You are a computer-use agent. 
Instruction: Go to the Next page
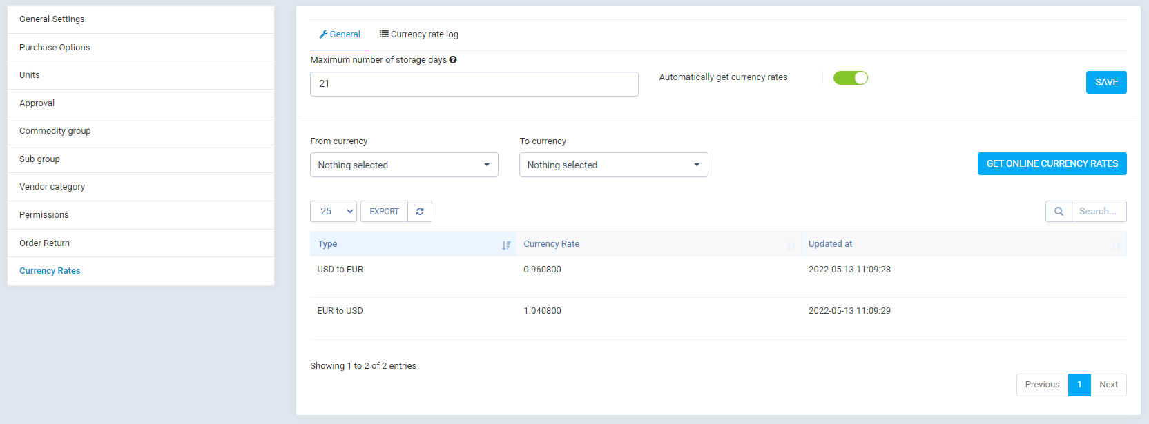point(1108,385)
